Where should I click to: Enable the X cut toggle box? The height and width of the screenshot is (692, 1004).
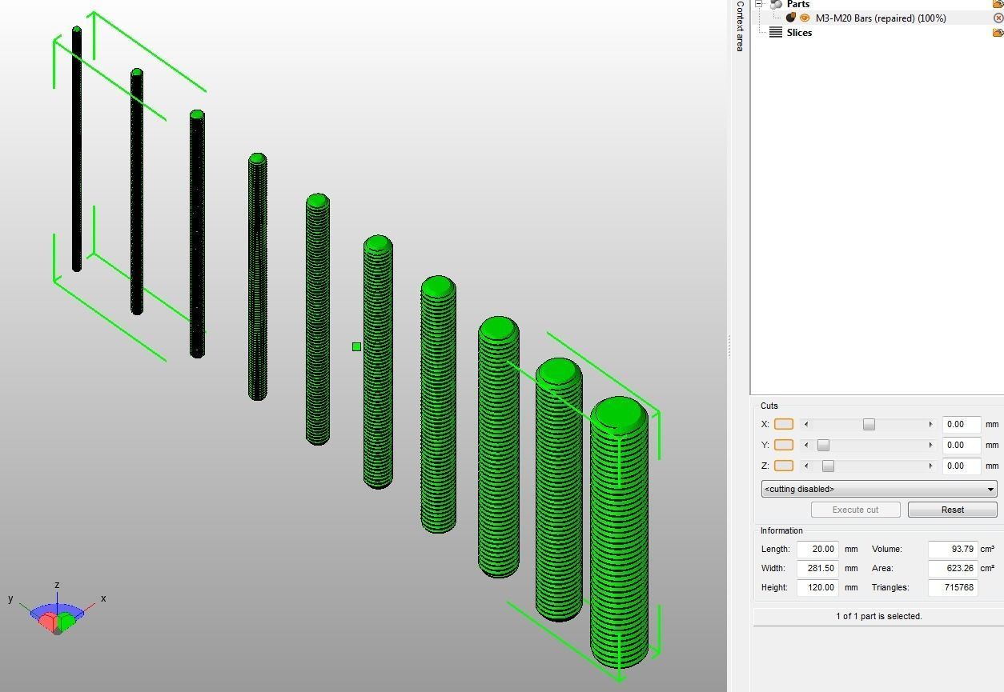point(783,424)
